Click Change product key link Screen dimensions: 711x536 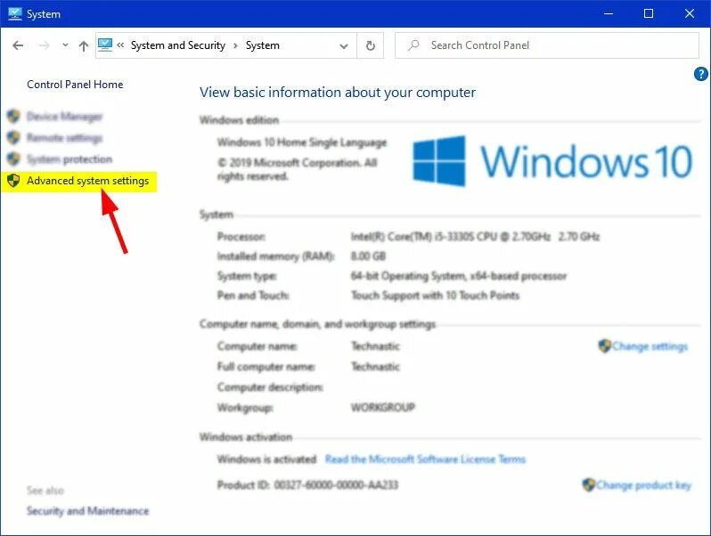click(643, 485)
